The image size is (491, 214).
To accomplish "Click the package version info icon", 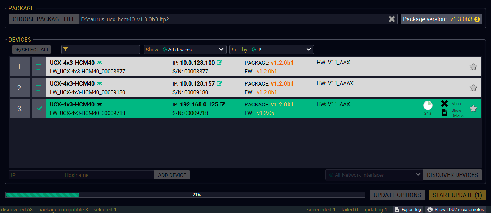I will [x=477, y=19].
